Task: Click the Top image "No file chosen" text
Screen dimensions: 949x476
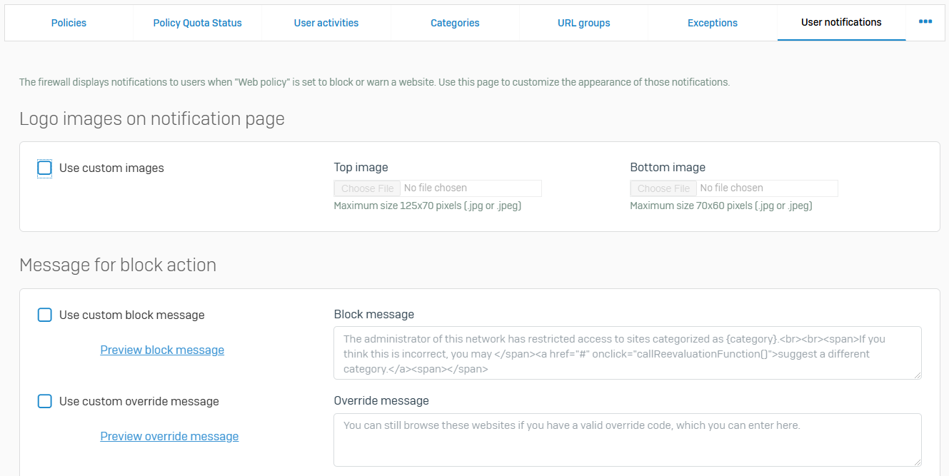Action: [436, 188]
